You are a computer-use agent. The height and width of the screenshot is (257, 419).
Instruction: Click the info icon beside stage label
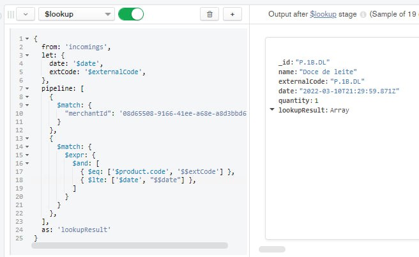[x=363, y=15]
